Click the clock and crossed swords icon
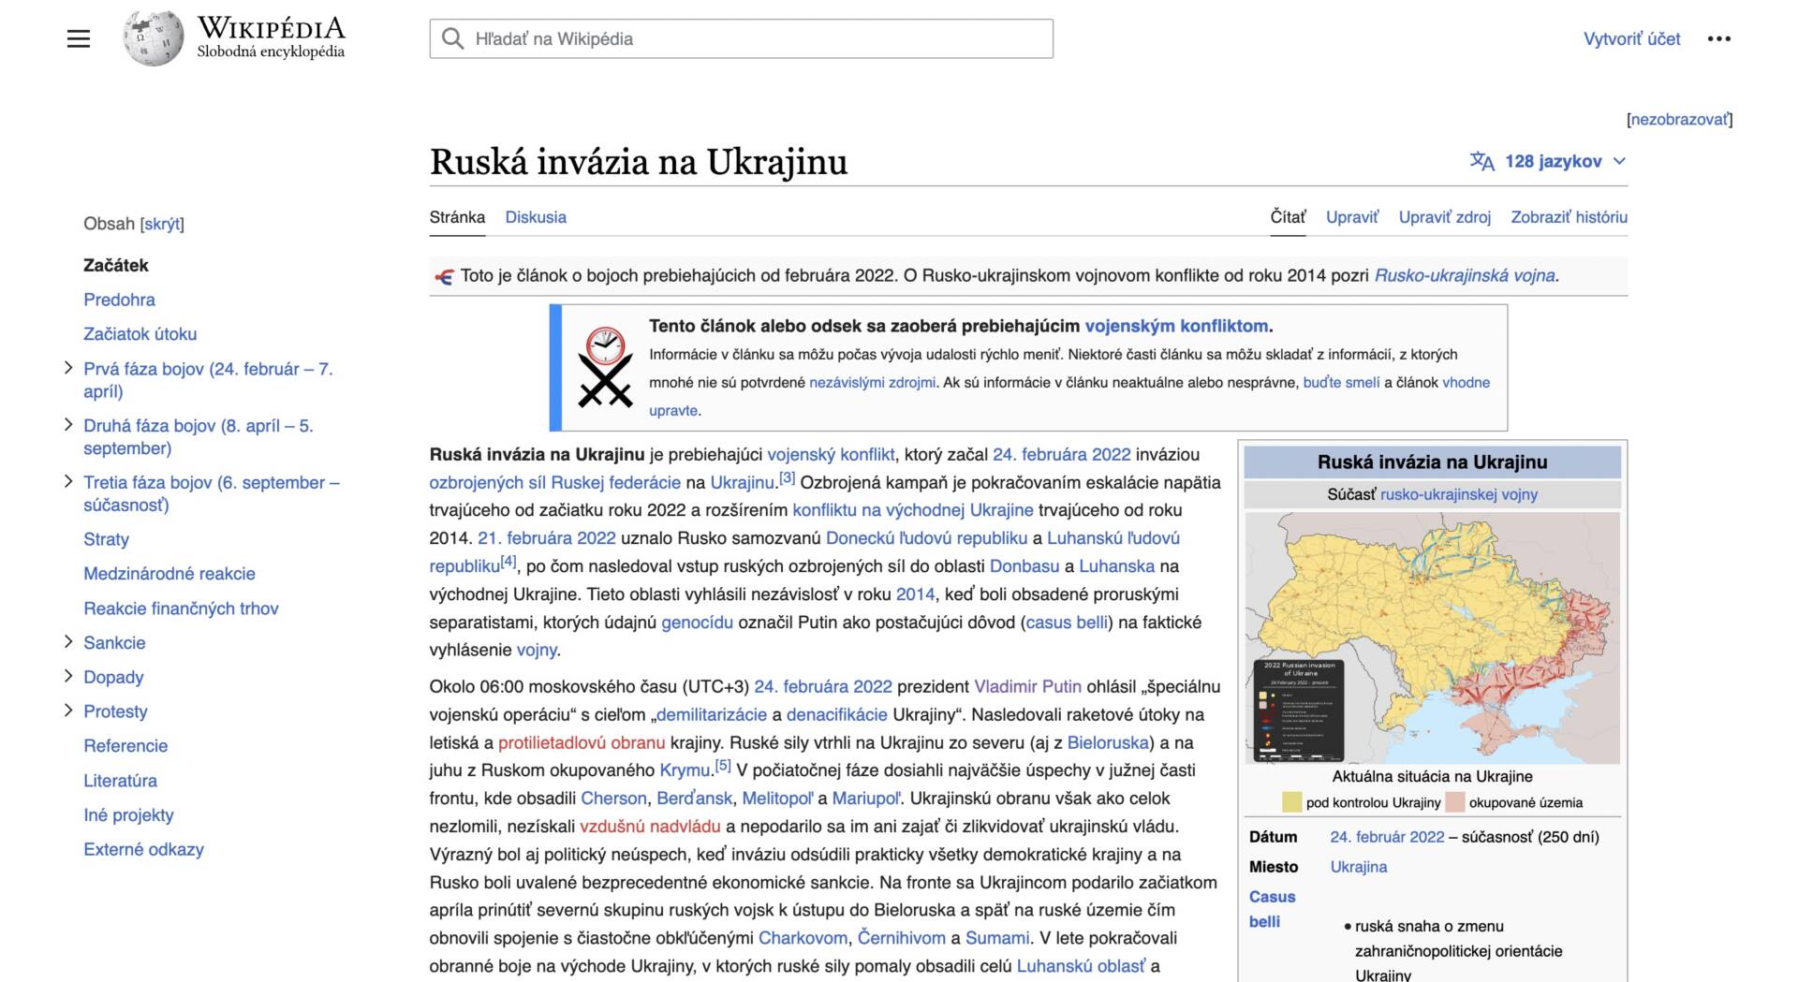 coord(605,367)
